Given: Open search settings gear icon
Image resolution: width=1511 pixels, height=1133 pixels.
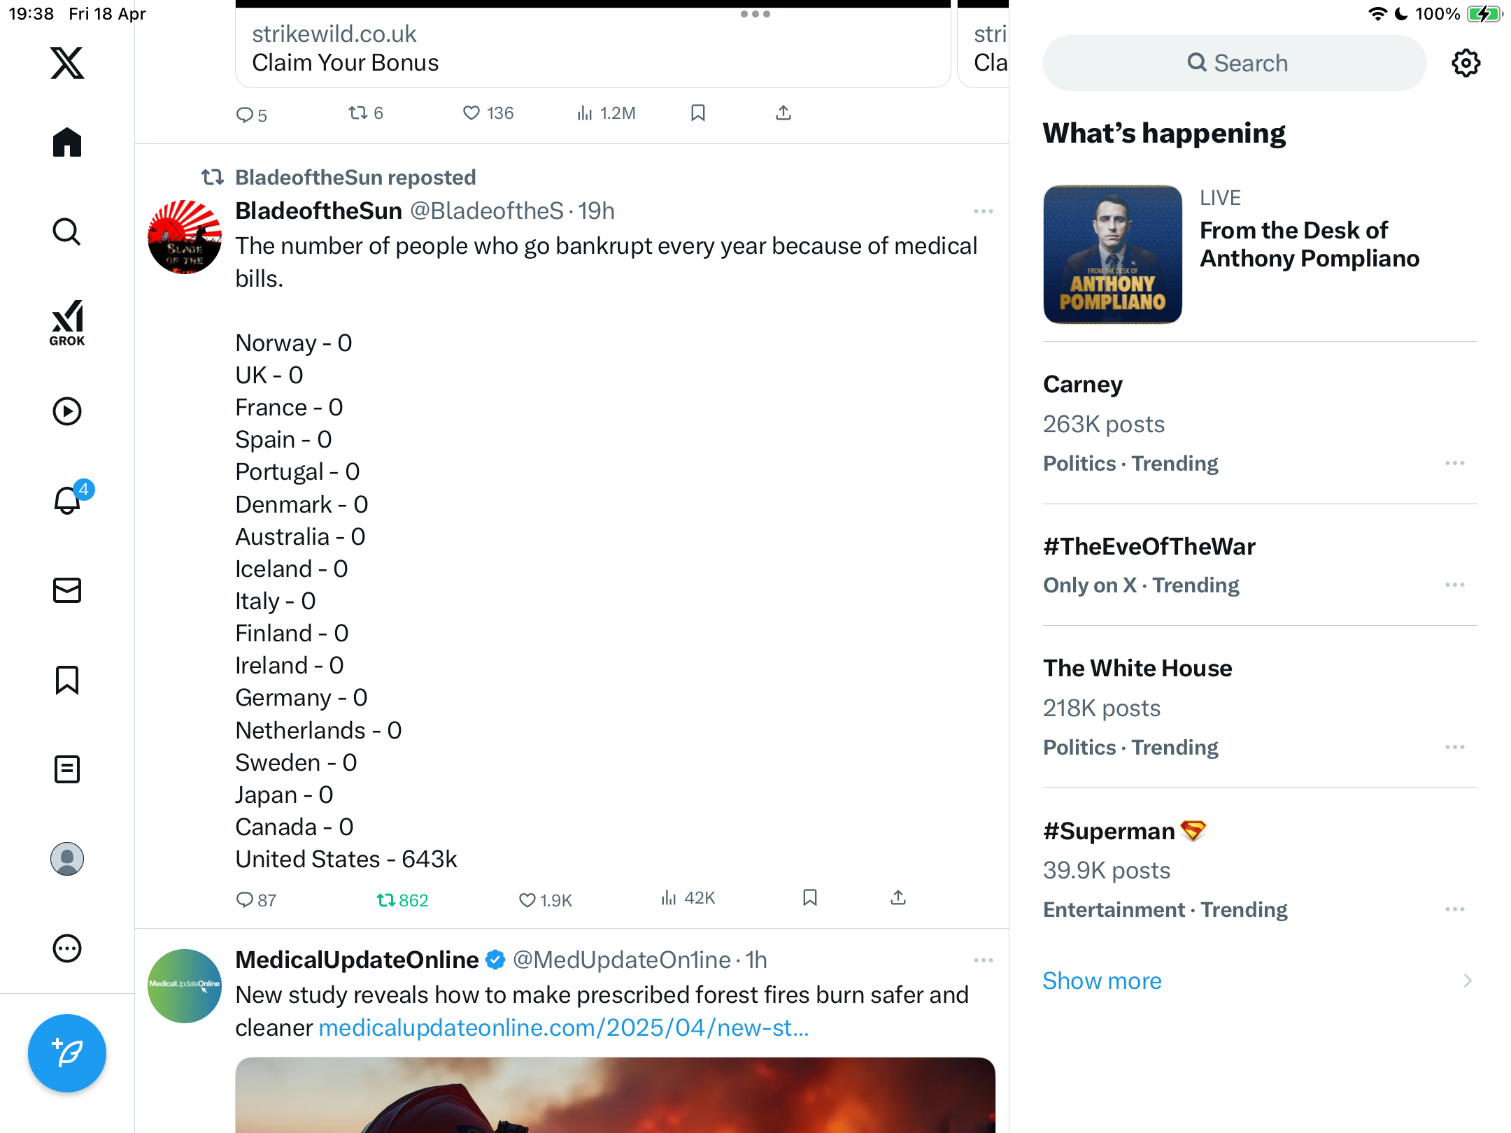Looking at the screenshot, I should click(1466, 63).
